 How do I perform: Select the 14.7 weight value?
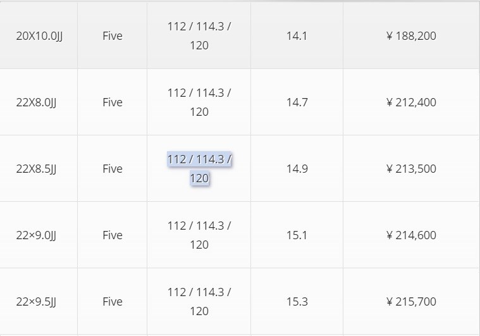click(297, 103)
